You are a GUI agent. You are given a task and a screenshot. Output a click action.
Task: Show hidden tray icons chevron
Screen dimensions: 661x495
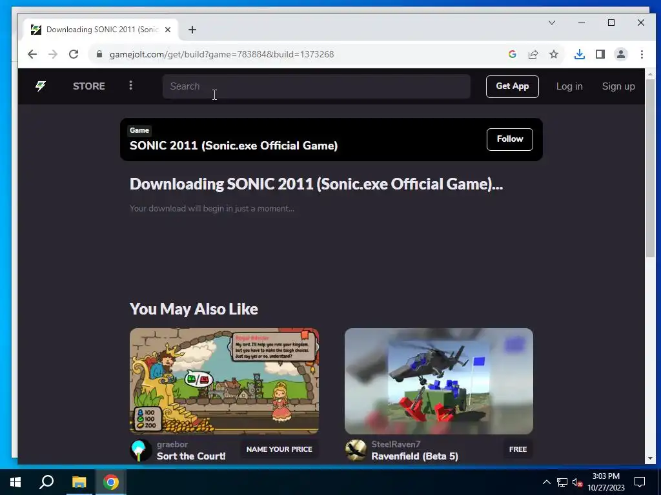pyautogui.click(x=546, y=482)
